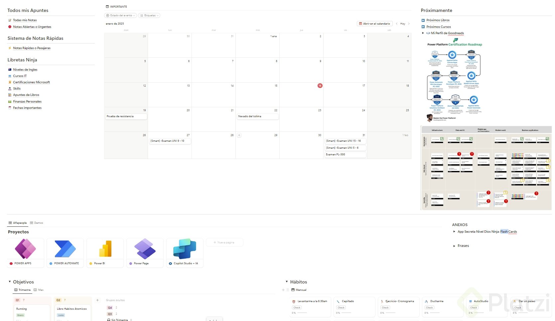Viewport: 555px width, 321px height.
Task: Open the Power Automate project icon
Action: (65, 249)
